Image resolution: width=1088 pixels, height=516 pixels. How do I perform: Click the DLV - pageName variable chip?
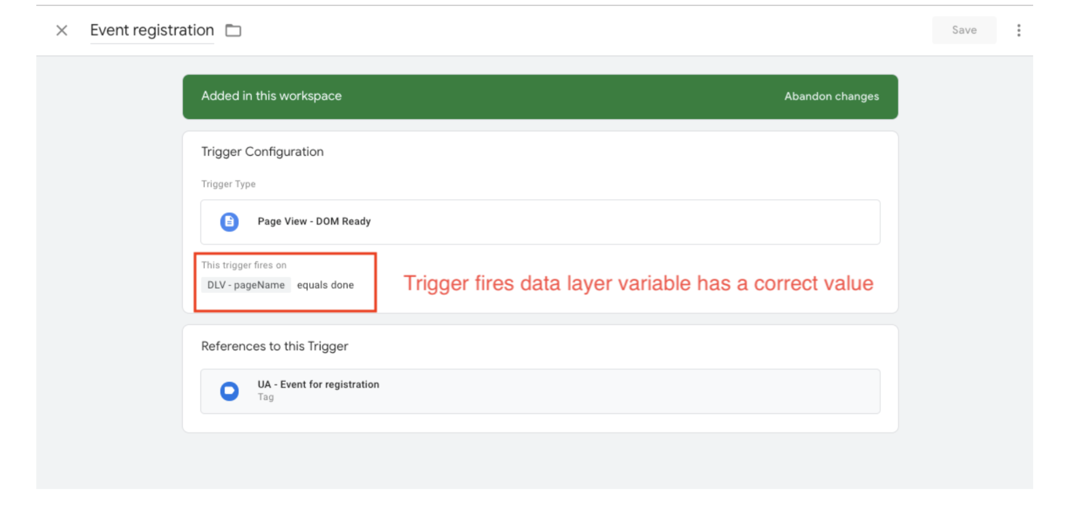tap(246, 285)
